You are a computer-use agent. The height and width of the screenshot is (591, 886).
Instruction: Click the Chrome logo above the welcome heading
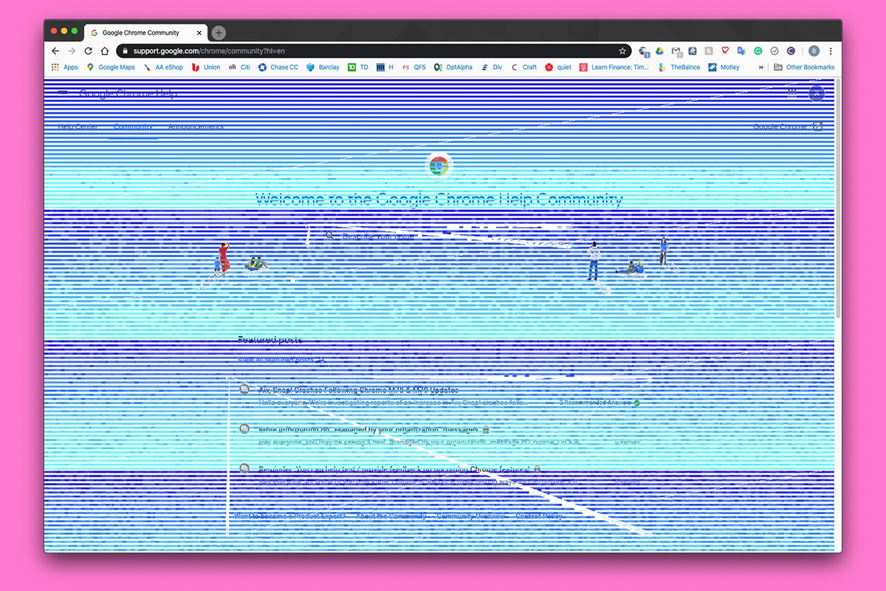(439, 167)
